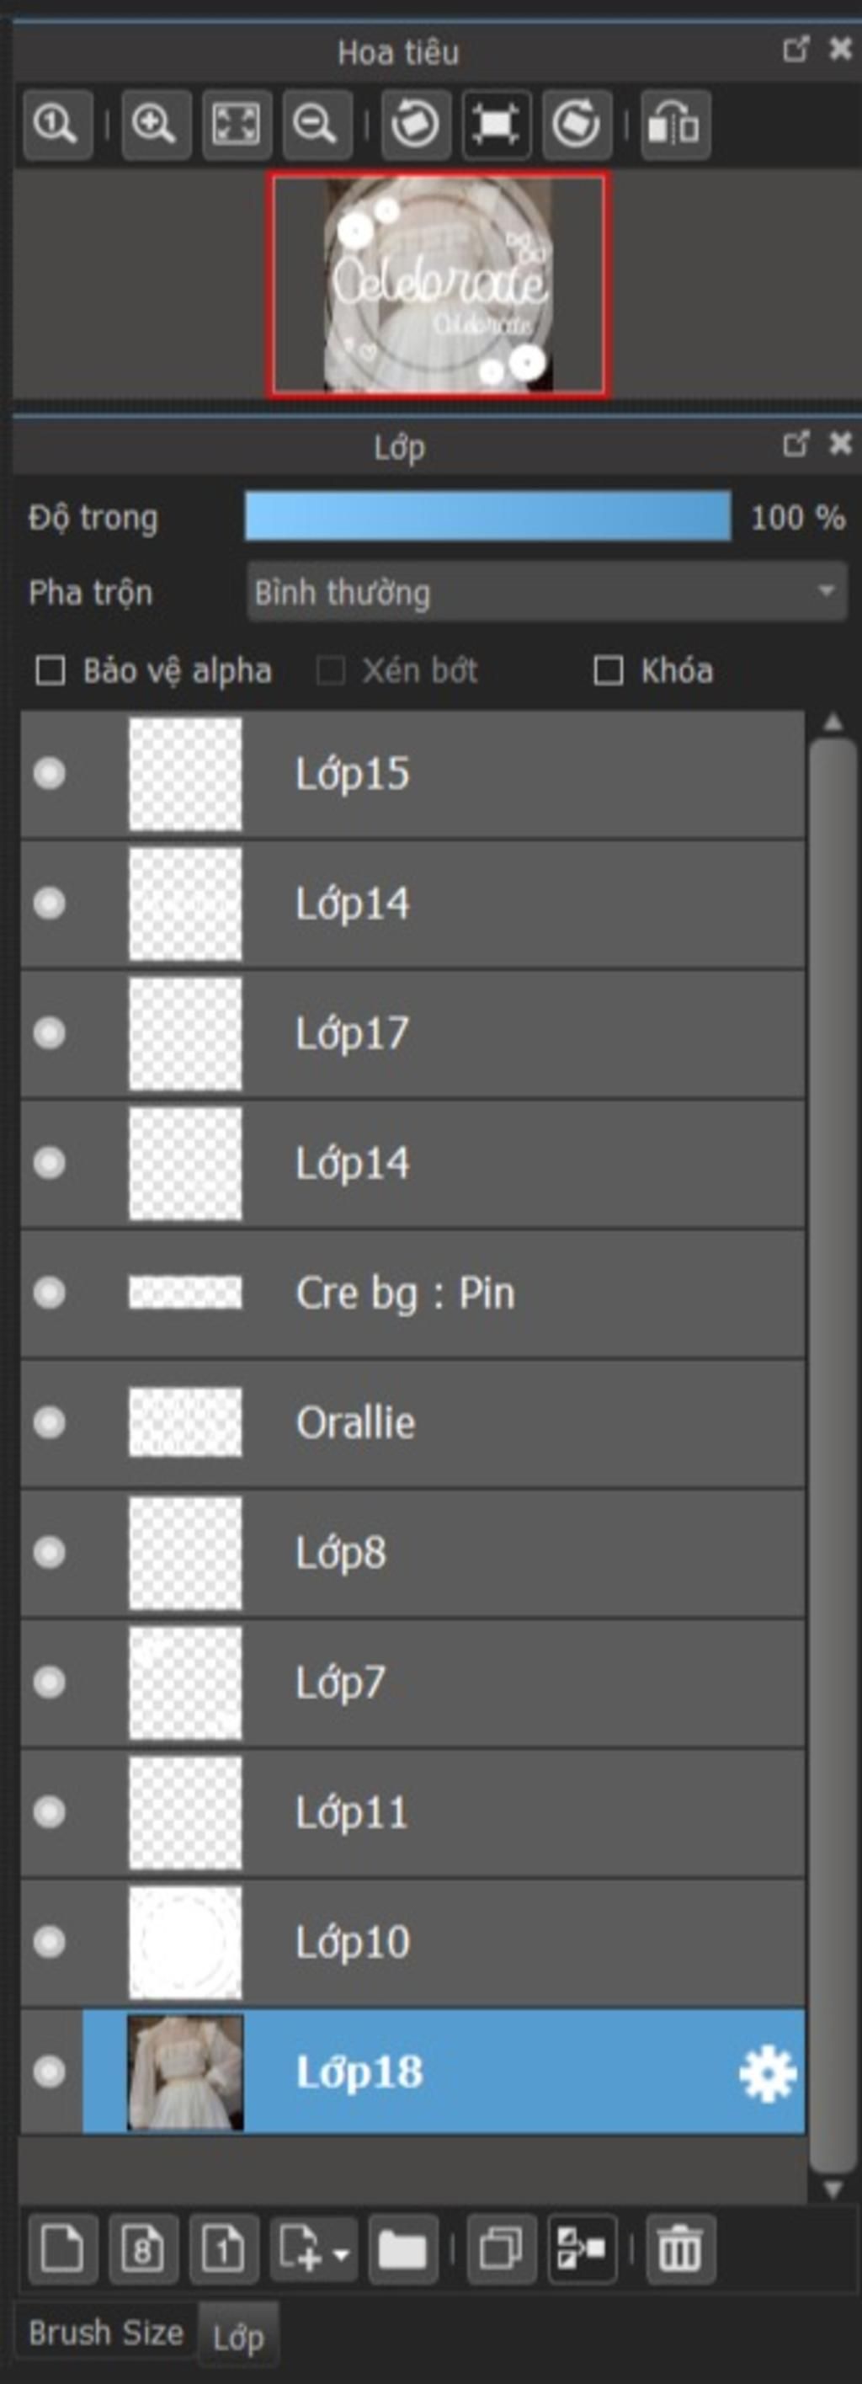Enable the Bảo vệ alpha checkbox
This screenshot has height=2384, width=862.
(50, 671)
